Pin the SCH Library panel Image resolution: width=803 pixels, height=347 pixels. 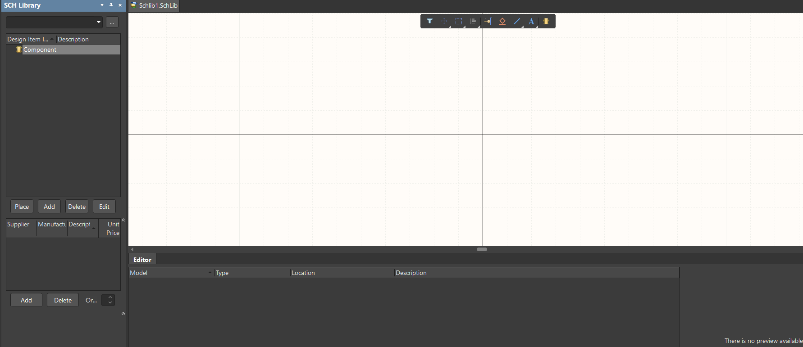111,5
